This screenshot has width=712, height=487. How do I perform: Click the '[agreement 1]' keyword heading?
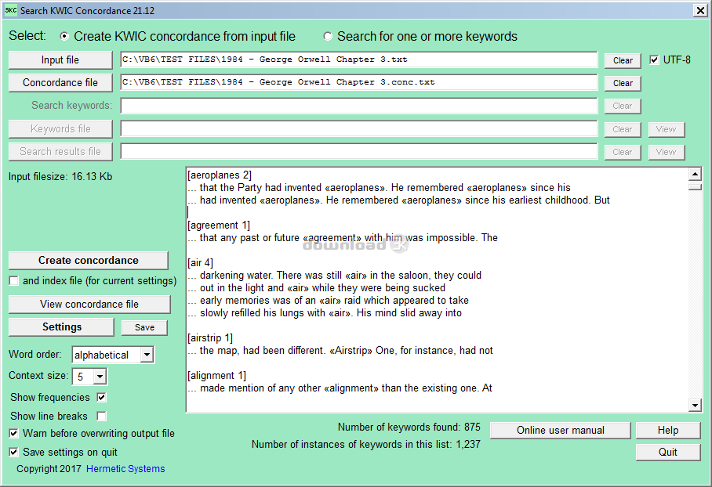219,225
